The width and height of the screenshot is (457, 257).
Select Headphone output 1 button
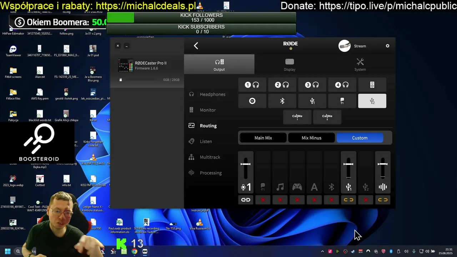point(252,85)
